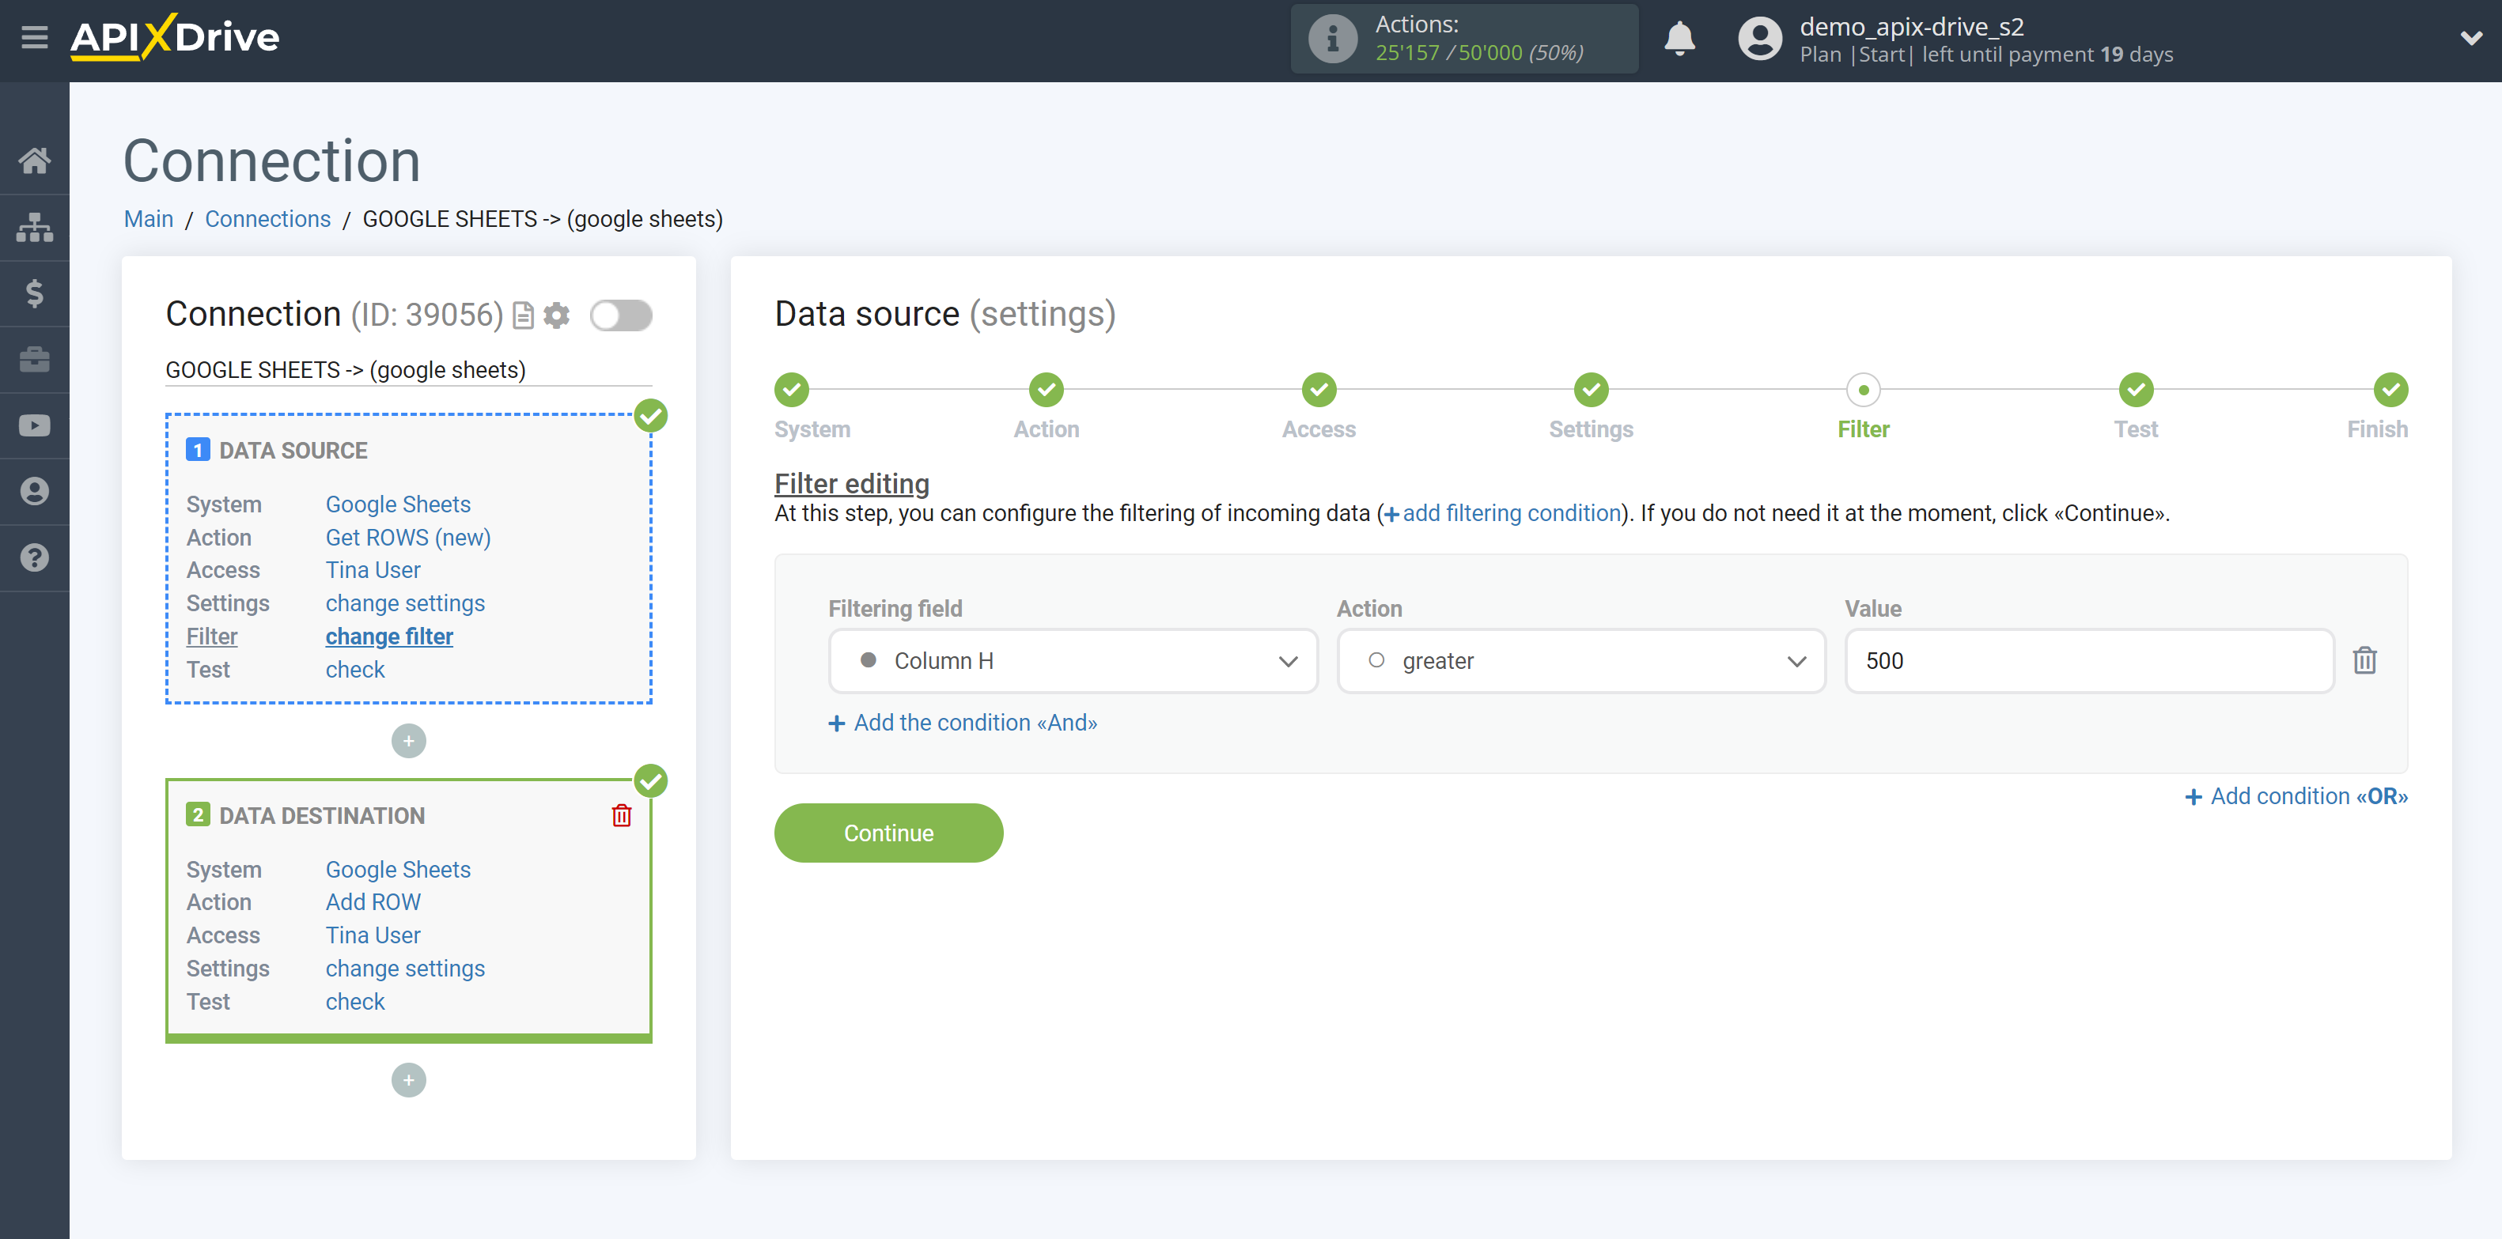Open the Connections breadcrumb link

click(267, 220)
